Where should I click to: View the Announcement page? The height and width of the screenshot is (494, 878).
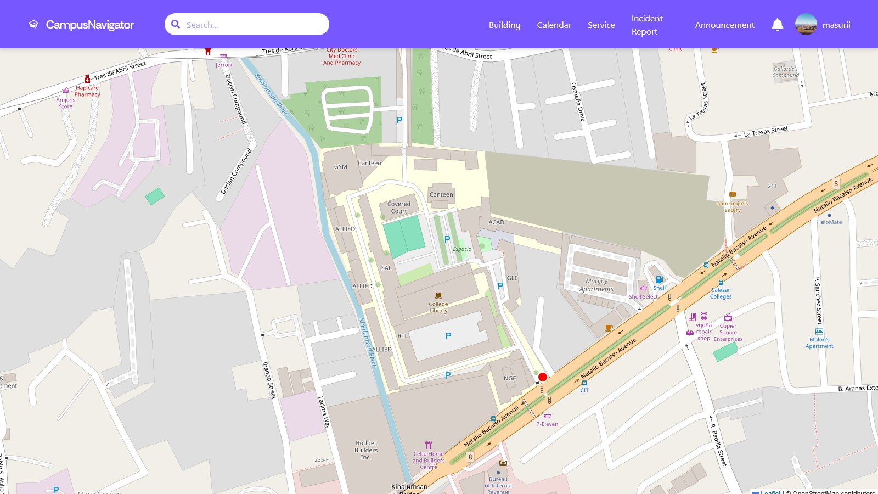(724, 25)
